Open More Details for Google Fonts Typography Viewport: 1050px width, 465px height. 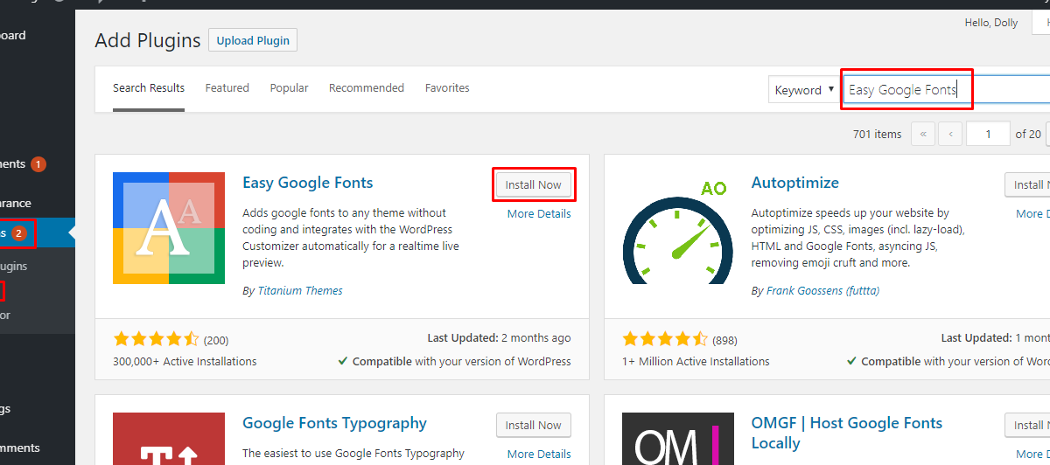[x=539, y=454]
